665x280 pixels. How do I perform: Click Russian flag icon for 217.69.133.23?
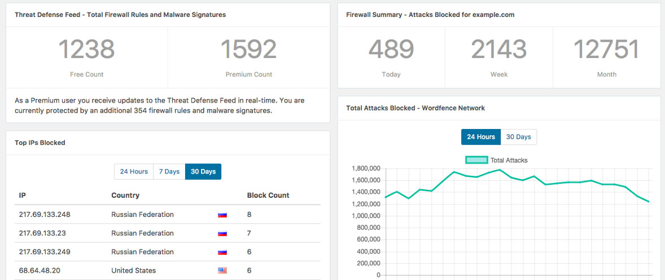(222, 233)
